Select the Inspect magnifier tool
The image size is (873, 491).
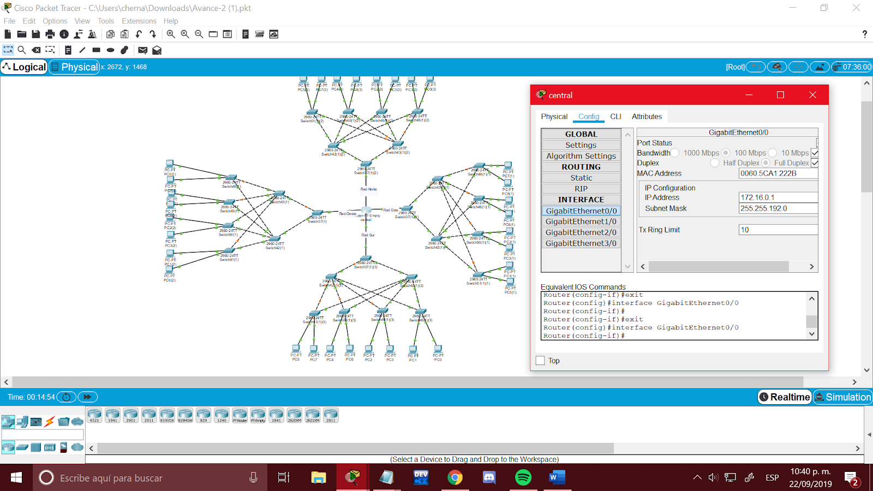(x=22, y=50)
